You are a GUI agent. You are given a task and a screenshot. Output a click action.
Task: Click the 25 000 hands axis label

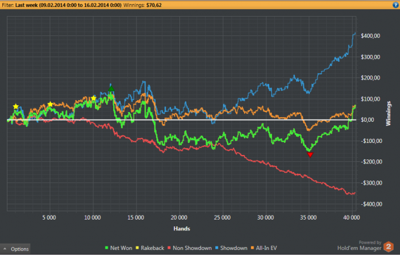point(222,217)
